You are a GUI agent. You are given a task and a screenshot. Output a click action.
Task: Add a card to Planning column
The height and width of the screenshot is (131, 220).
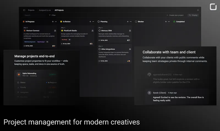[x=128, y=22]
